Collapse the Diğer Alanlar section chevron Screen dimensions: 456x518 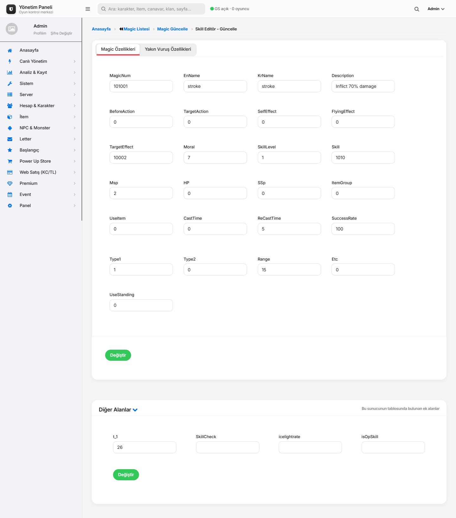pos(135,410)
